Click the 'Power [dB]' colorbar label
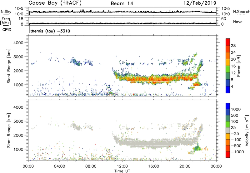This screenshot has width=250, height=173. [238, 66]
